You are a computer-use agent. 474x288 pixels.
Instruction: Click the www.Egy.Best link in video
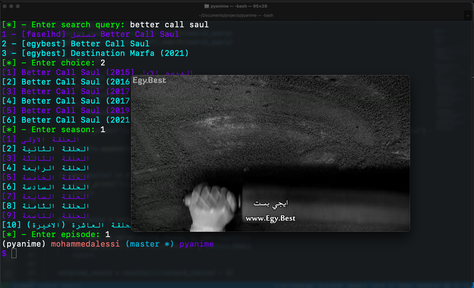271,218
